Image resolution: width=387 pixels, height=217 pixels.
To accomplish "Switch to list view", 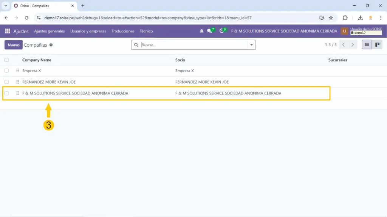I will click(366, 45).
